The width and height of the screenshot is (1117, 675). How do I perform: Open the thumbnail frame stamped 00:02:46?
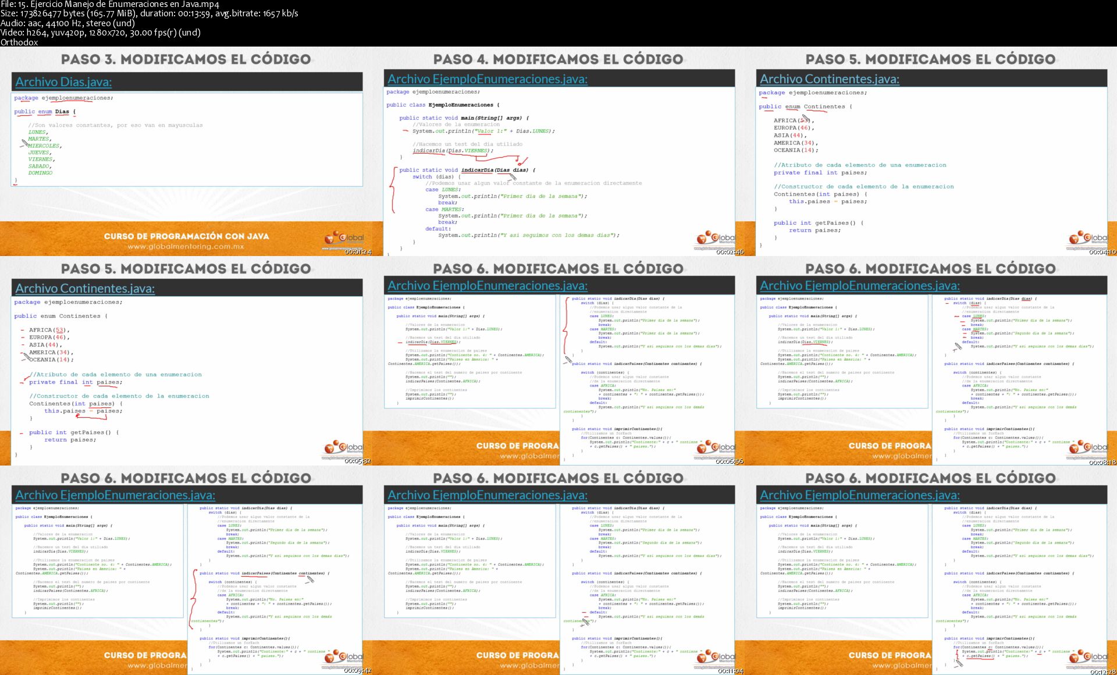pos(558,151)
